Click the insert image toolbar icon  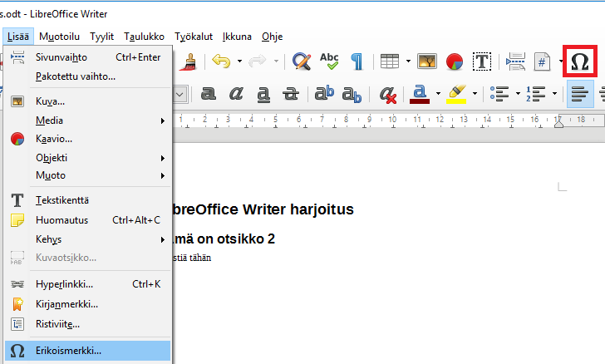coord(427,61)
